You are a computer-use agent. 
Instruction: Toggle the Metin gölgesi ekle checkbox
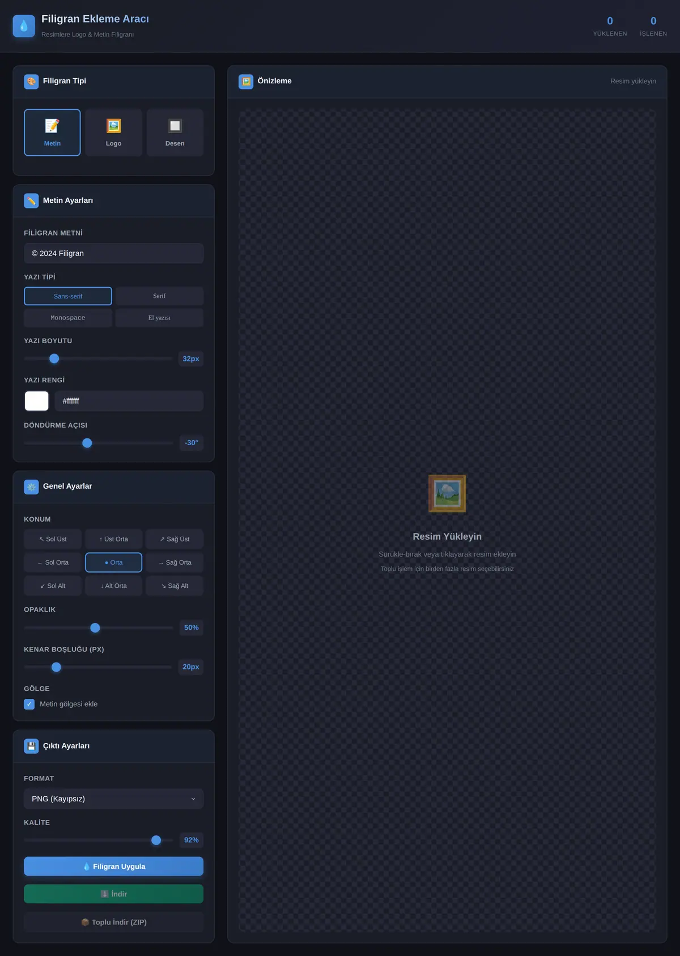click(29, 704)
